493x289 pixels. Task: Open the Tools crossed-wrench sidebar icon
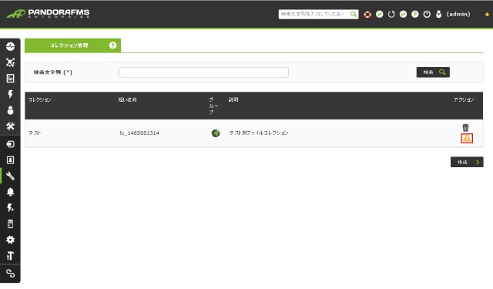pos(10,126)
